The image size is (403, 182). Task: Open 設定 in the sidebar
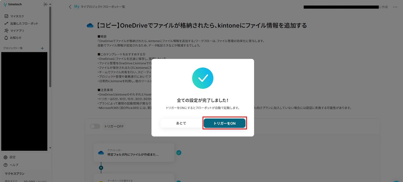(x=13, y=157)
